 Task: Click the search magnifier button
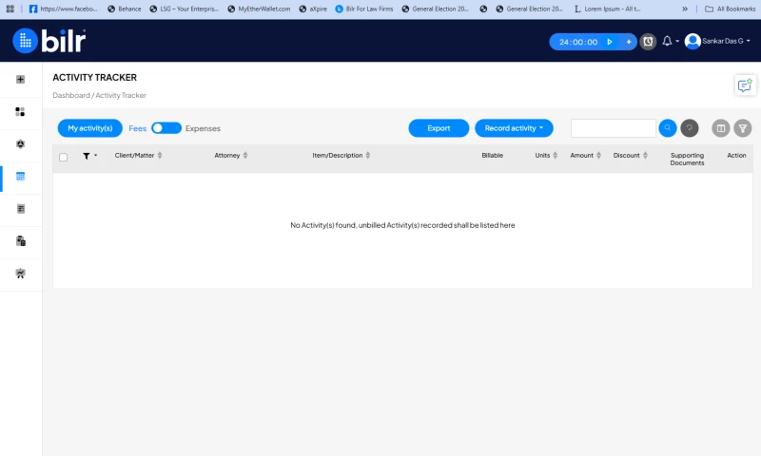click(668, 128)
